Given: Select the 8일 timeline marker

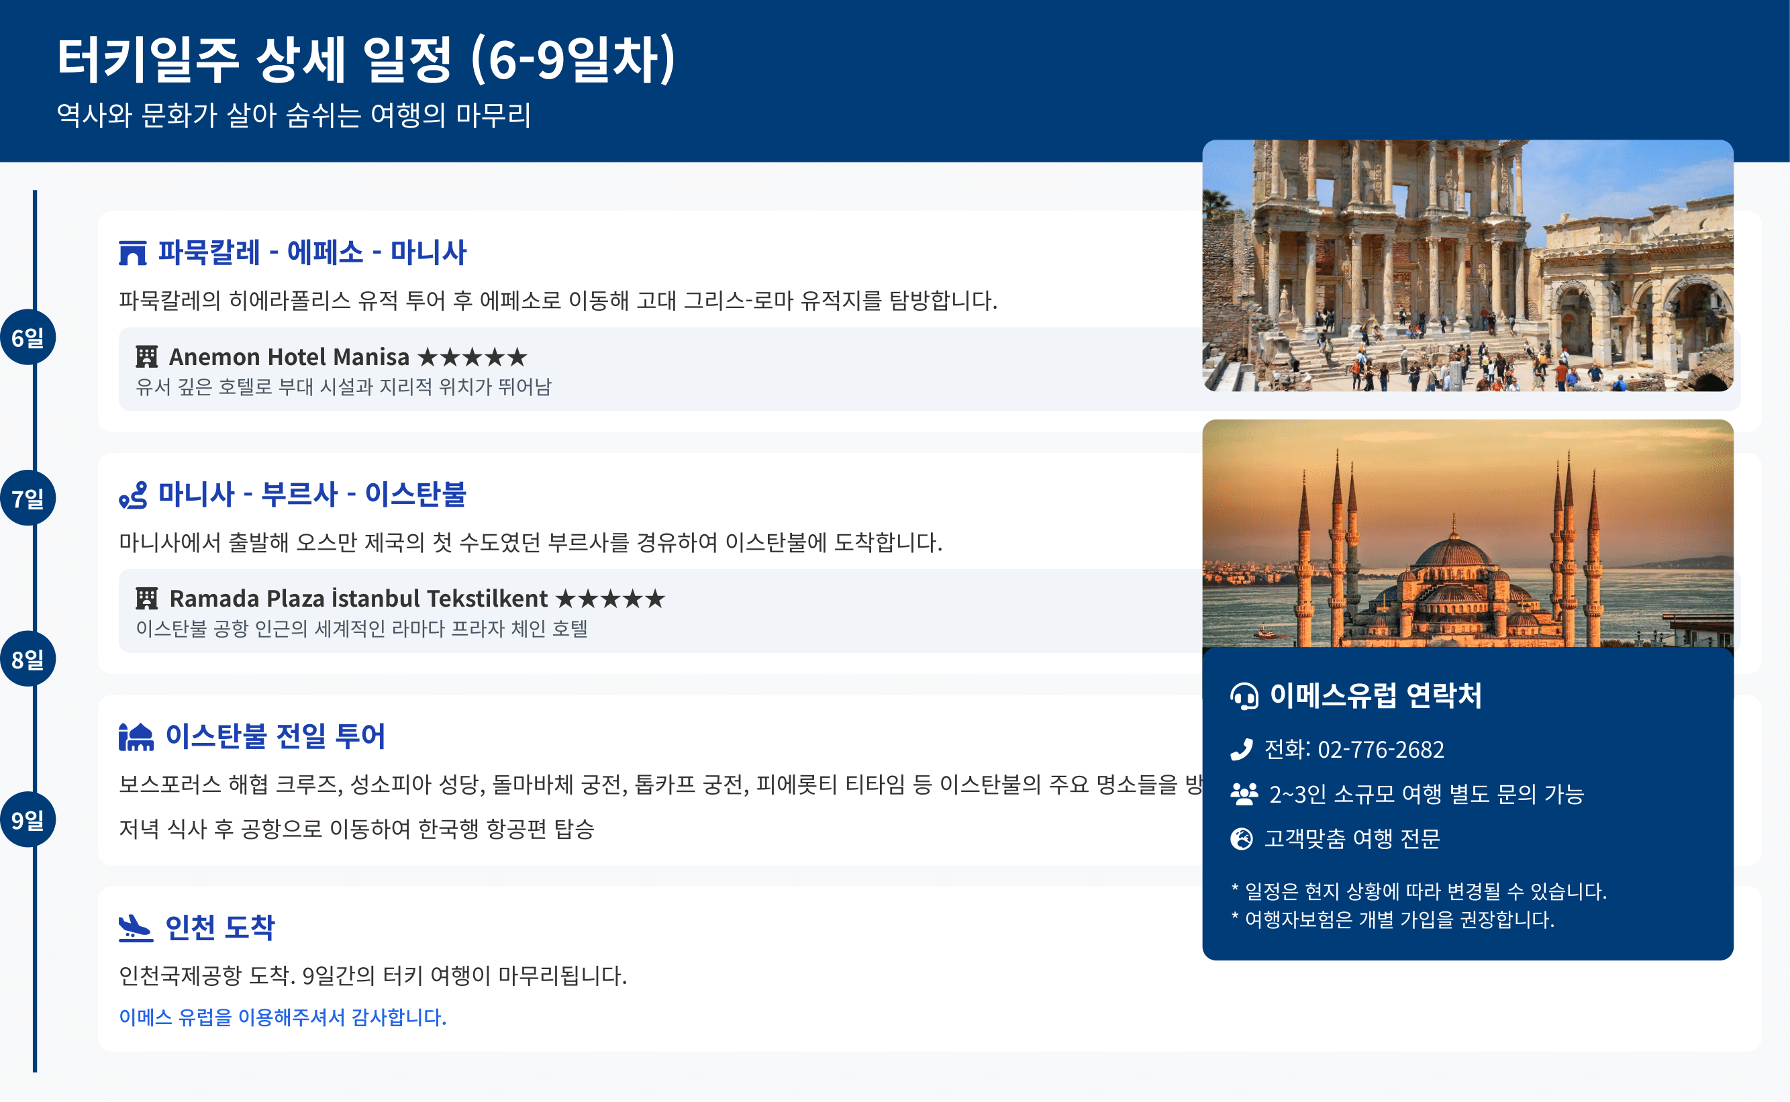Looking at the screenshot, I should 28,659.
